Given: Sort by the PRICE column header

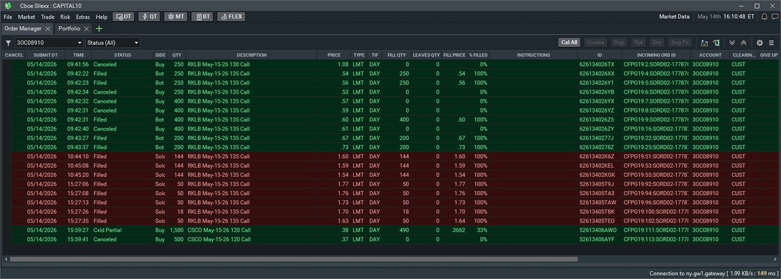Looking at the screenshot, I should point(334,55).
